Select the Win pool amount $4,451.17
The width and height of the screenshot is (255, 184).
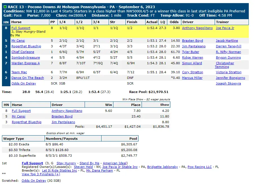point(104,127)
